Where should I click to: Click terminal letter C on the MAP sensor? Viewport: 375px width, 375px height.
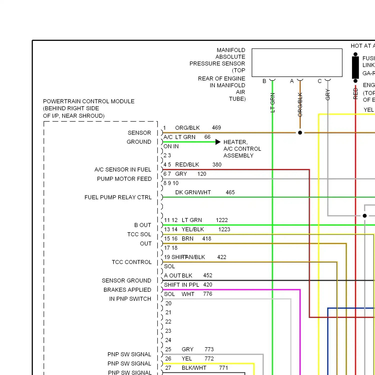coord(319,81)
